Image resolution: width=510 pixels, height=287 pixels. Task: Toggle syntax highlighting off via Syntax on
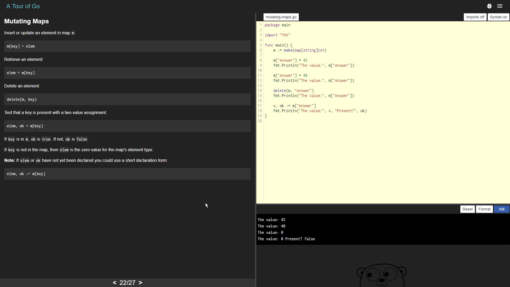(x=498, y=17)
